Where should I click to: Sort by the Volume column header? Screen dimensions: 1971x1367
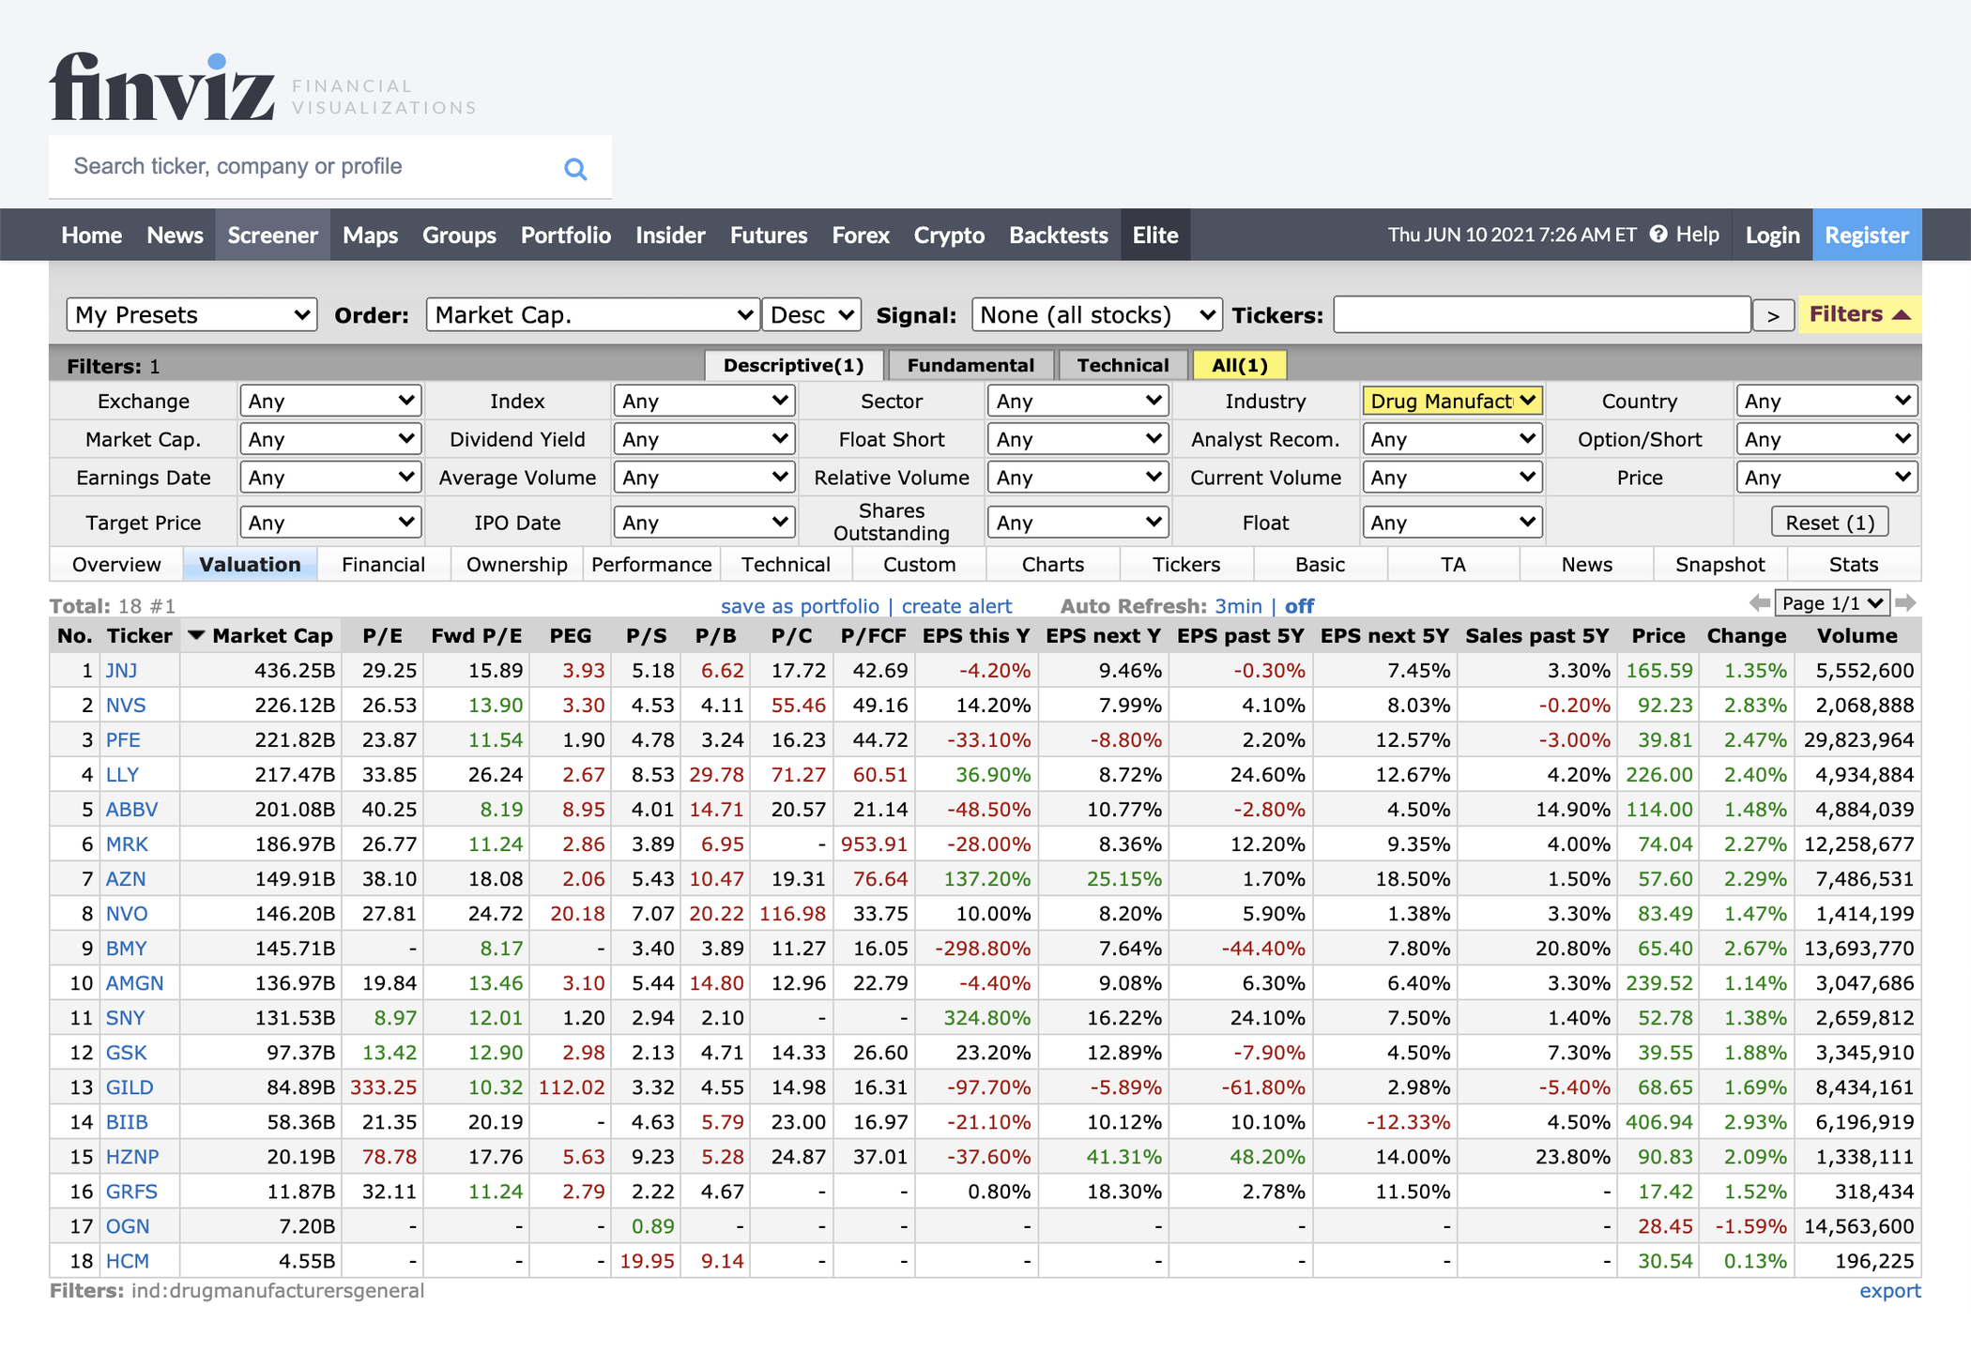(x=1856, y=636)
